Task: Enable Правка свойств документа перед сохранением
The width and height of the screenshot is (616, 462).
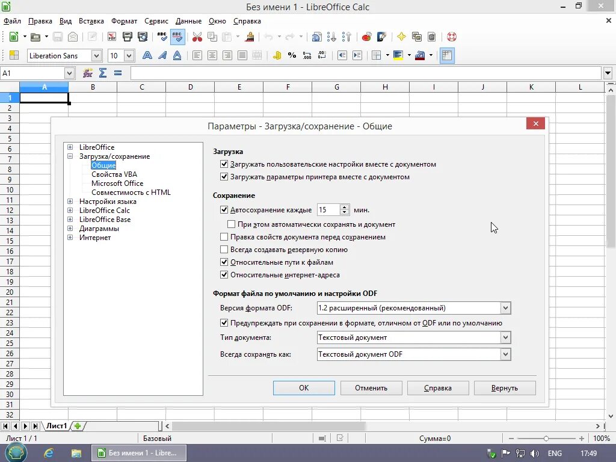Action: 224,237
